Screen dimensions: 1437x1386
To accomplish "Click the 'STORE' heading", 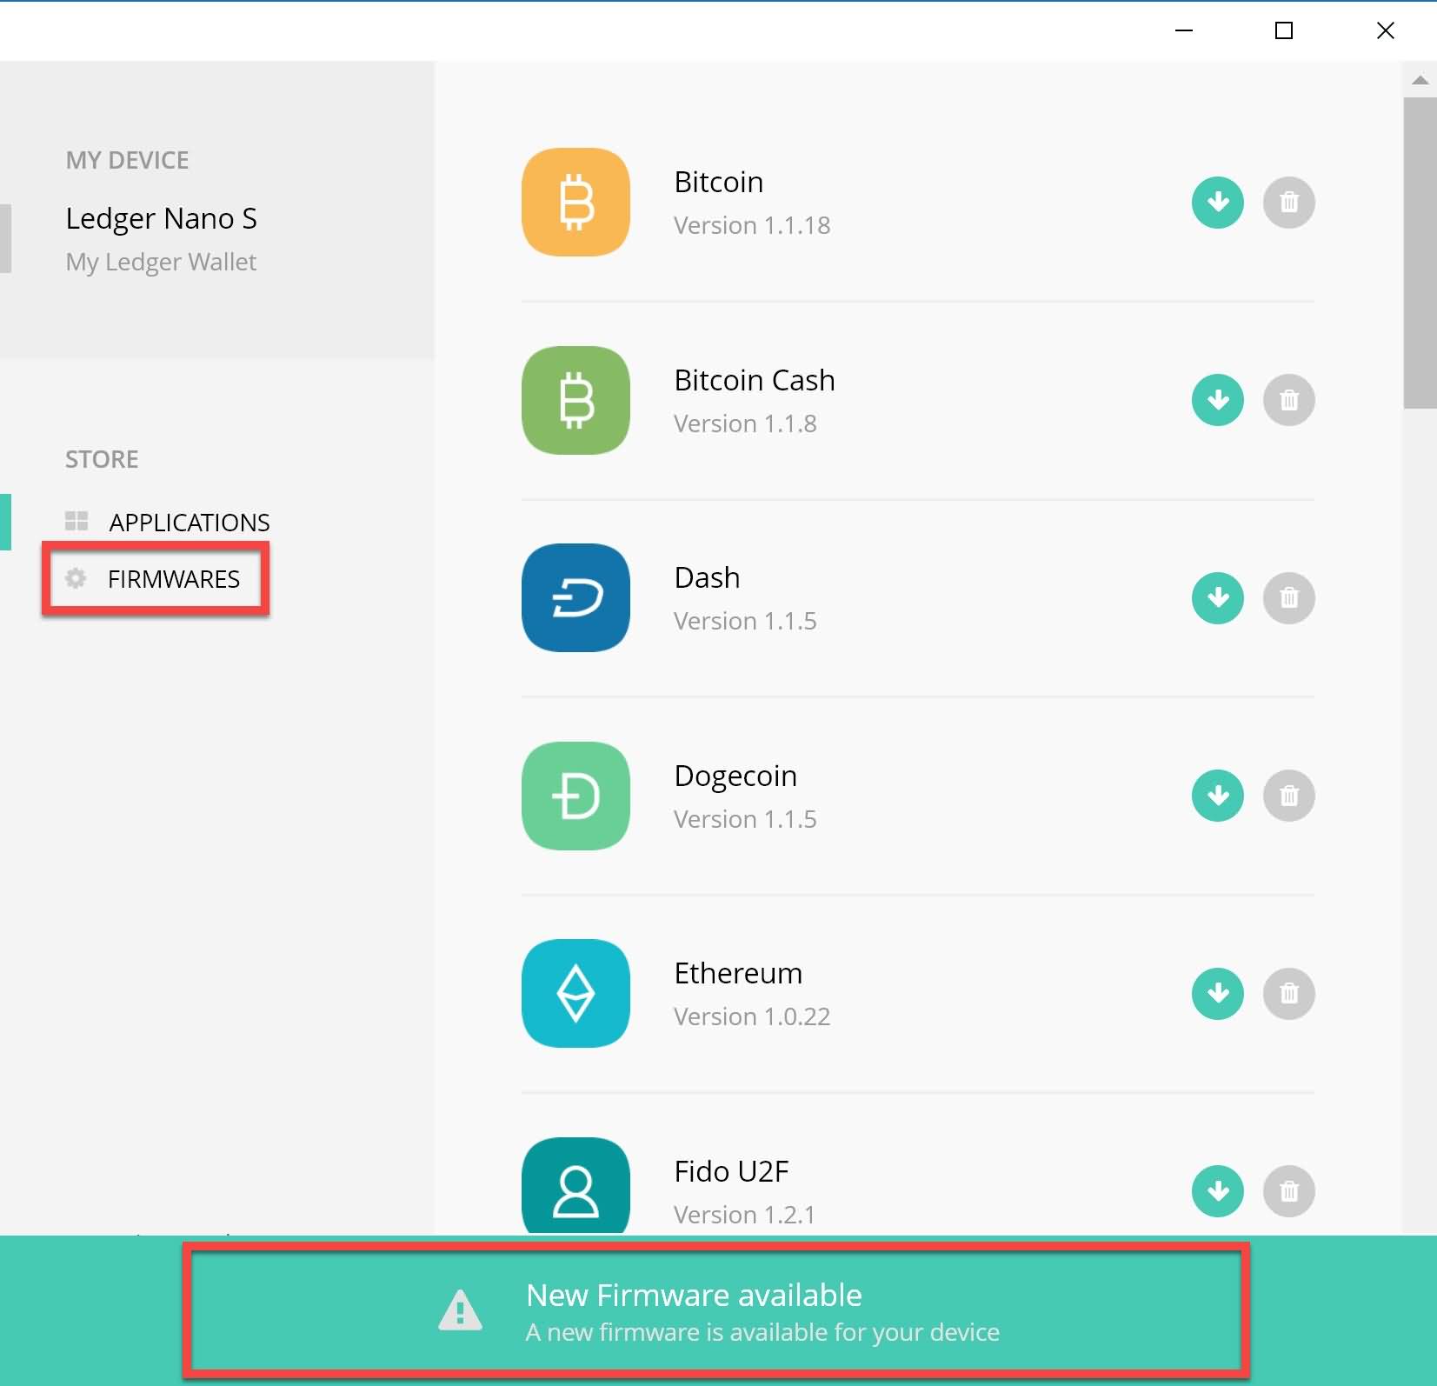I will (102, 459).
